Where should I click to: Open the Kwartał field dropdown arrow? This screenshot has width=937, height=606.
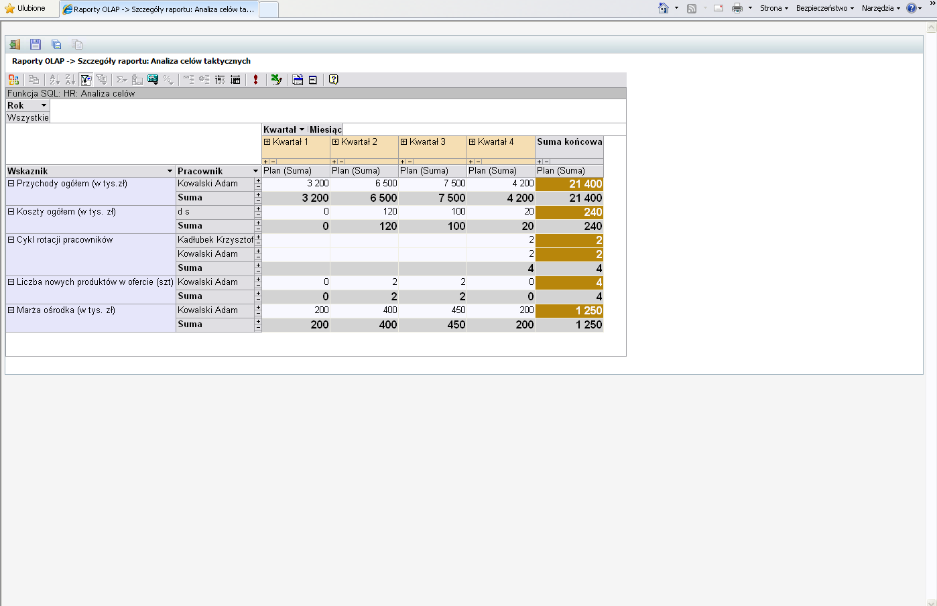pyautogui.click(x=302, y=129)
